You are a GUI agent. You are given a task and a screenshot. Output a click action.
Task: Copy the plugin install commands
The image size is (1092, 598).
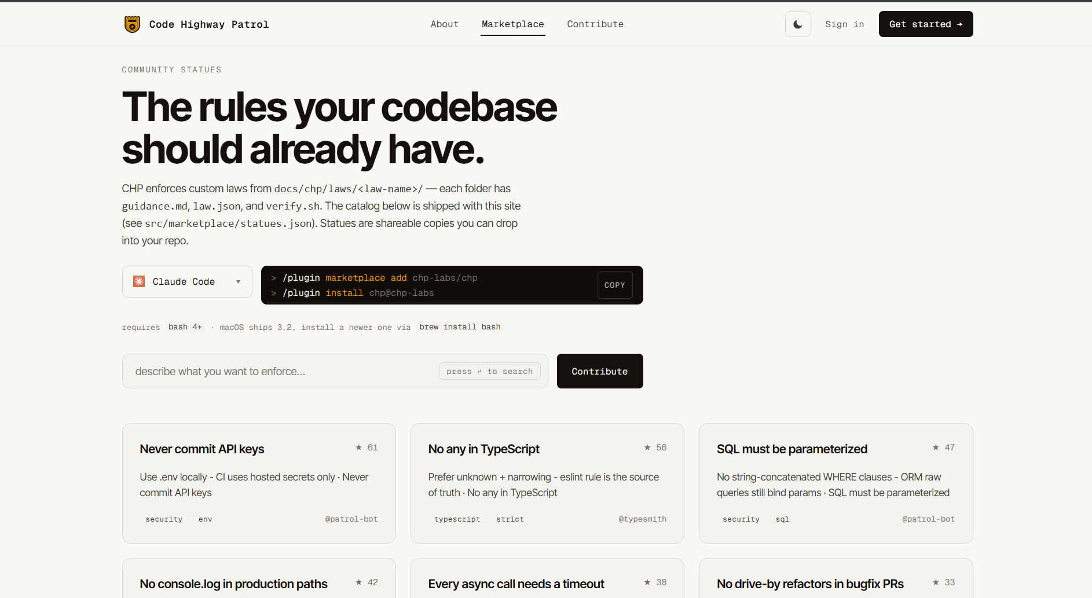click(x=615, y=285)
